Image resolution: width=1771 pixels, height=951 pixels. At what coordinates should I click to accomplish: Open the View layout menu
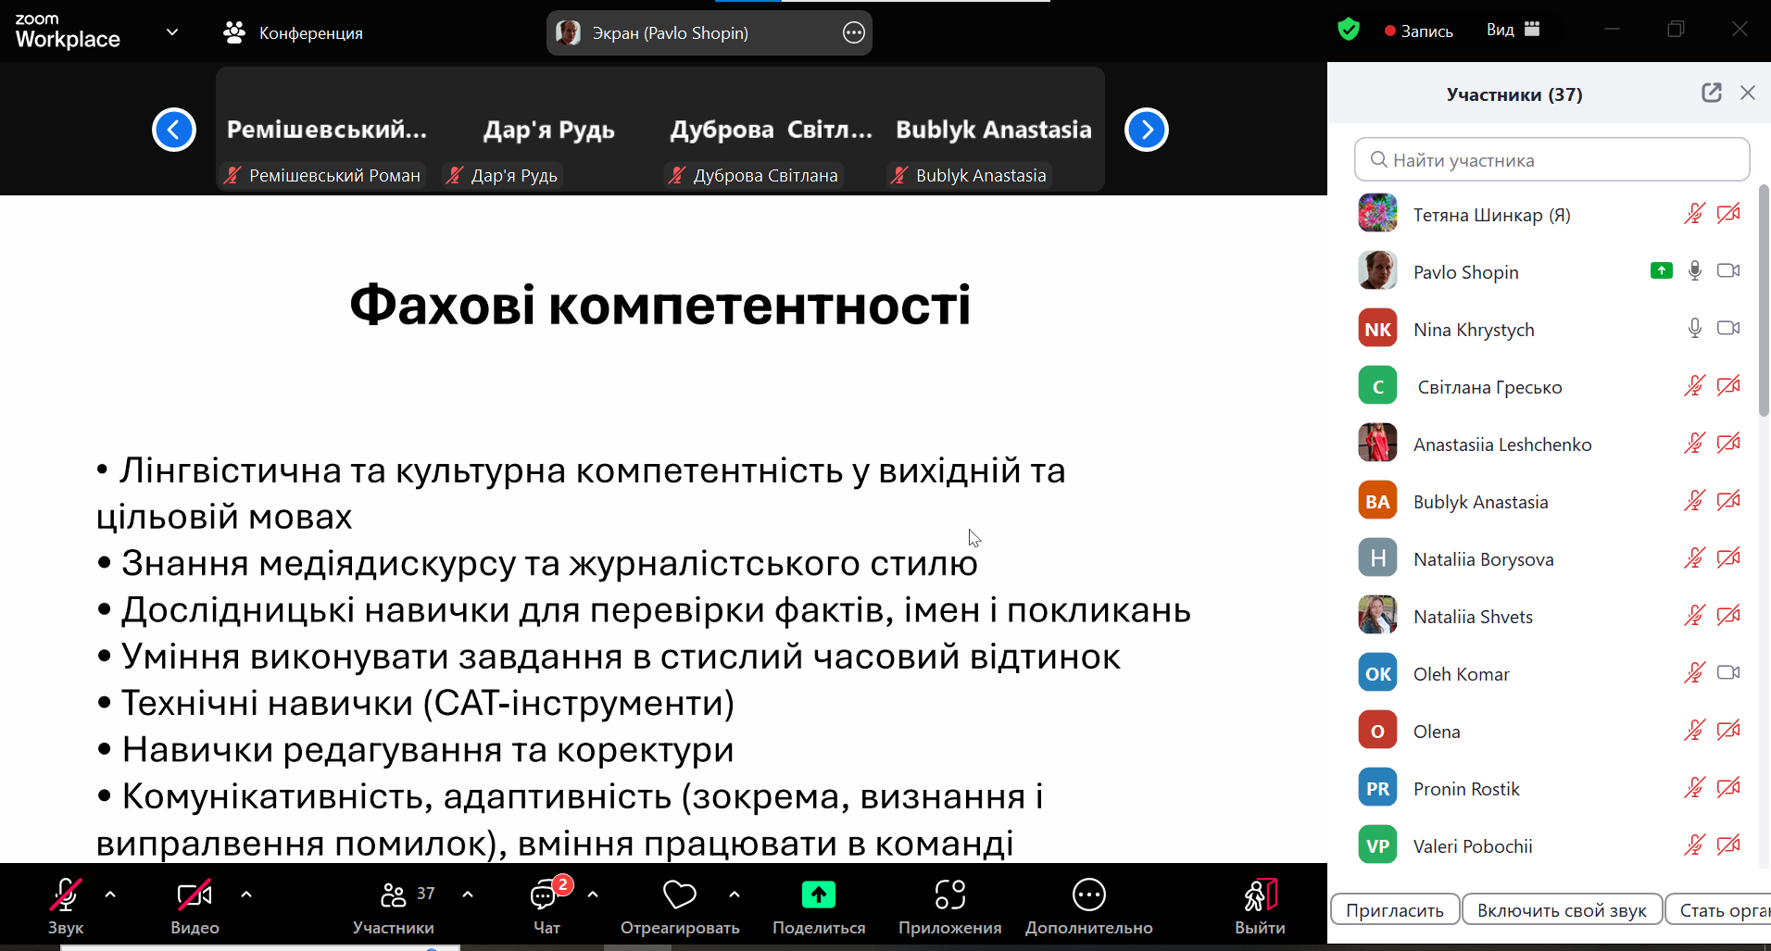coord(1514,30)
